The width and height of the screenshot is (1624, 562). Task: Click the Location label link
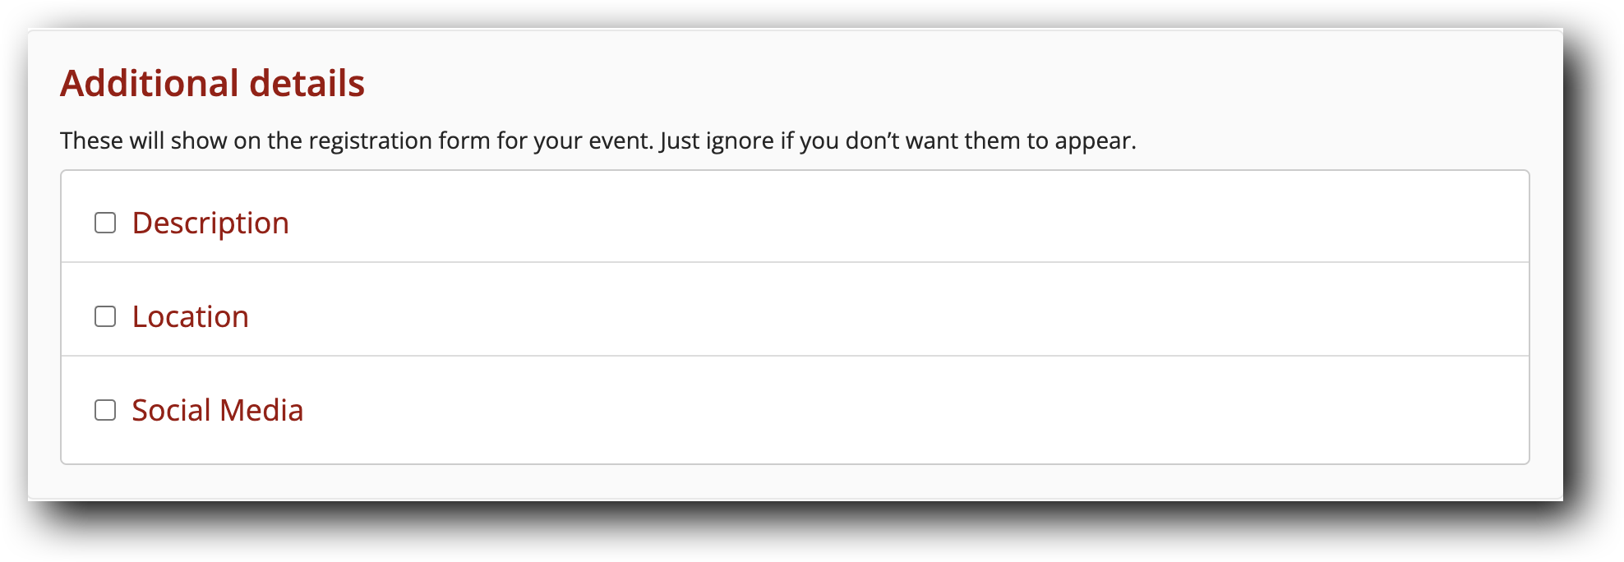(x=191, y=316)
